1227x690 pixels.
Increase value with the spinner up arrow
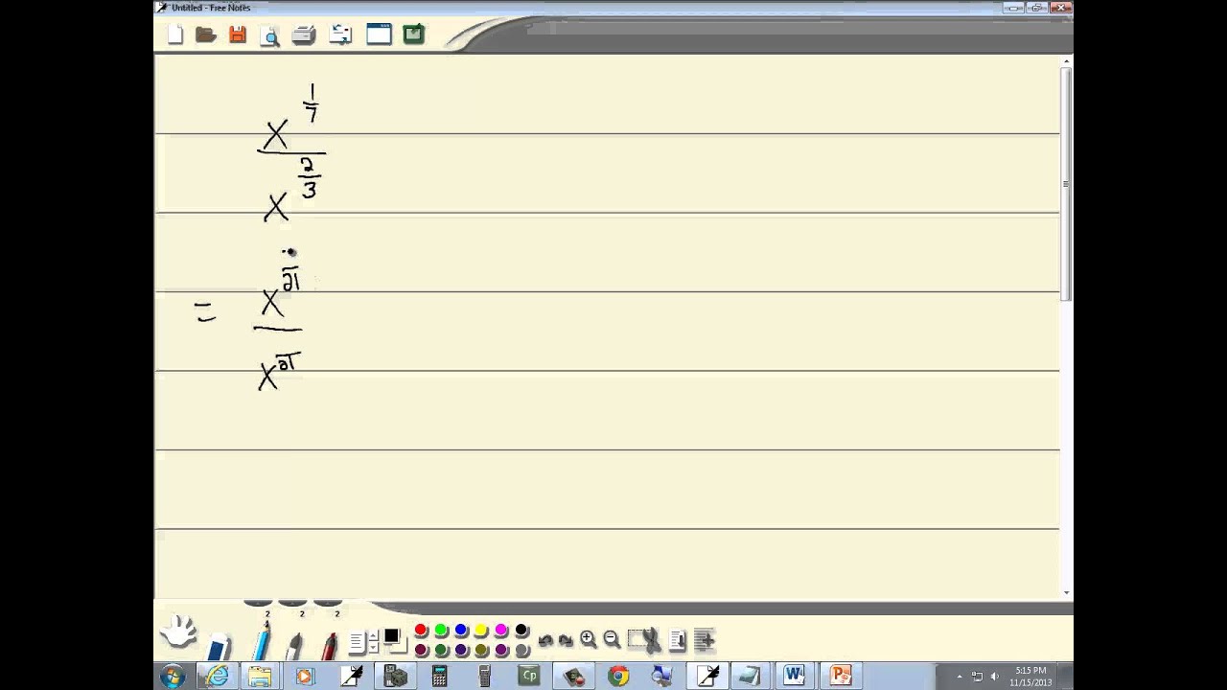click(373, 635)
